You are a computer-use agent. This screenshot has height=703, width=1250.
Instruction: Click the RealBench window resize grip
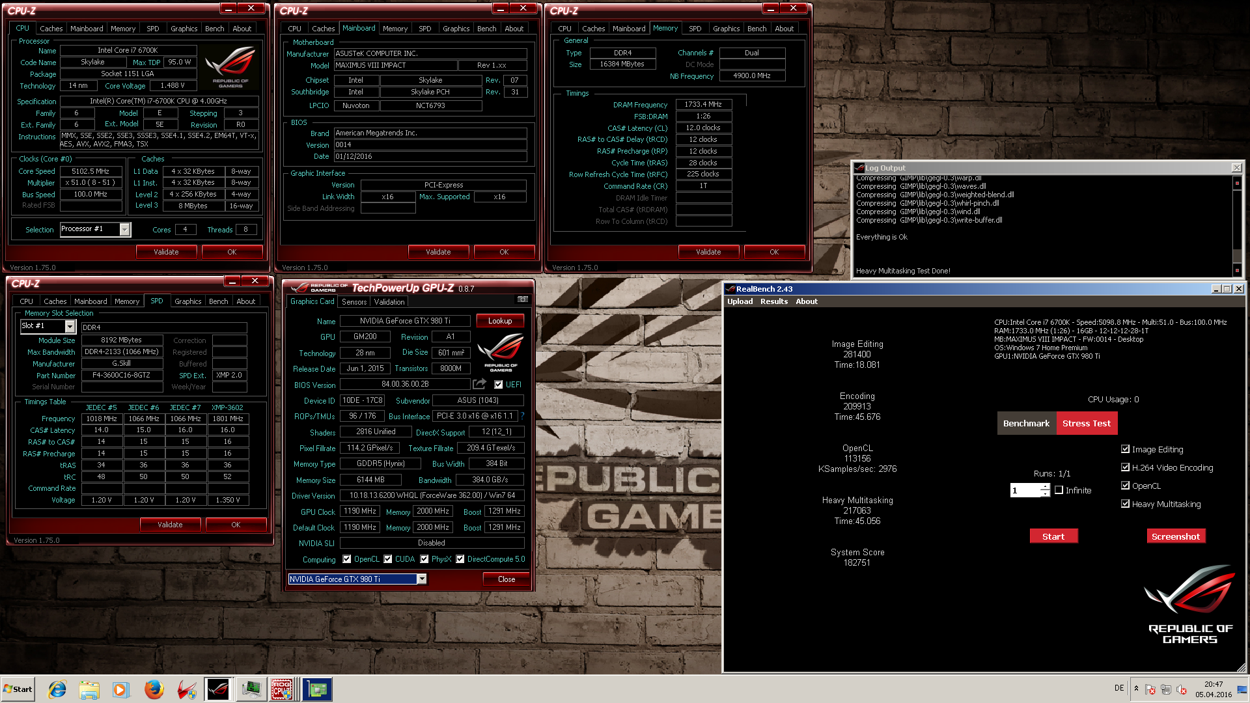tap(1242, 667)
